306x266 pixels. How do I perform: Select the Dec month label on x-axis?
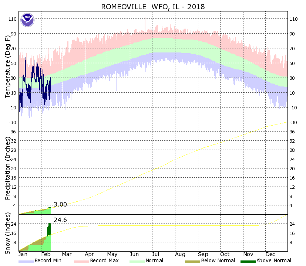pyautogui.click(x=269, y=255)
